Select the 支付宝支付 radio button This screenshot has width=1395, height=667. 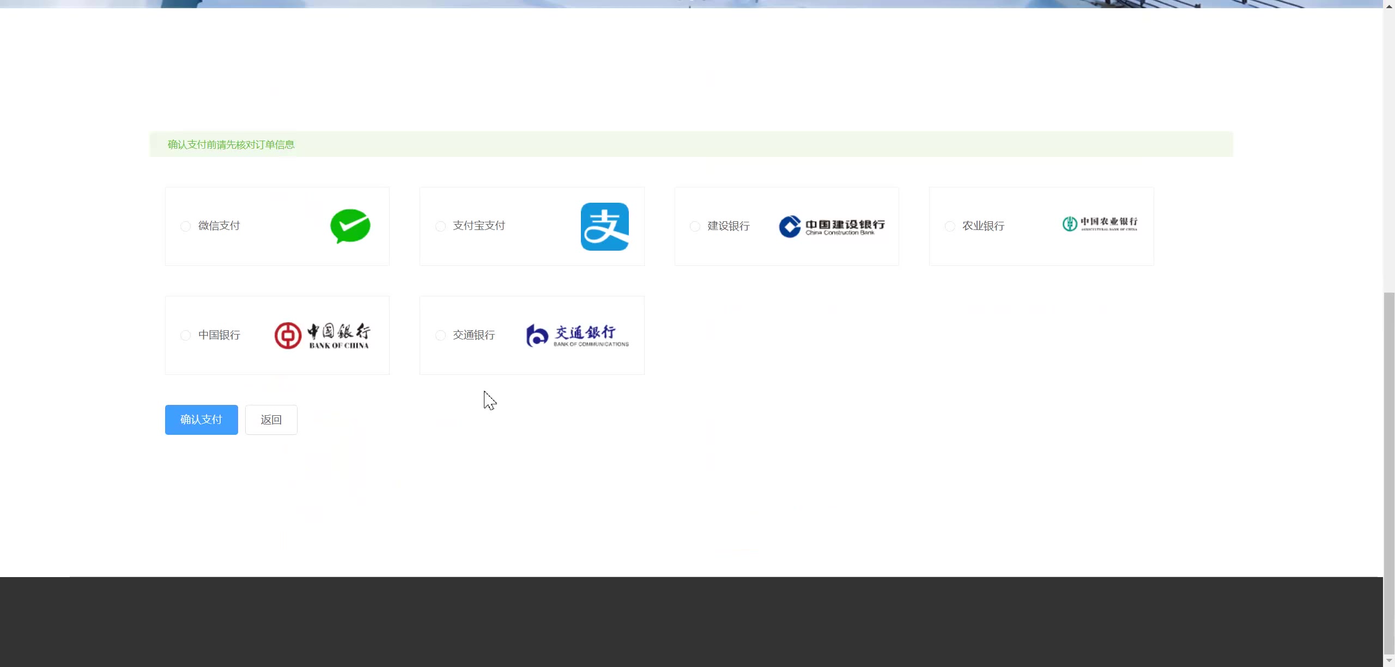pos(440,226)
